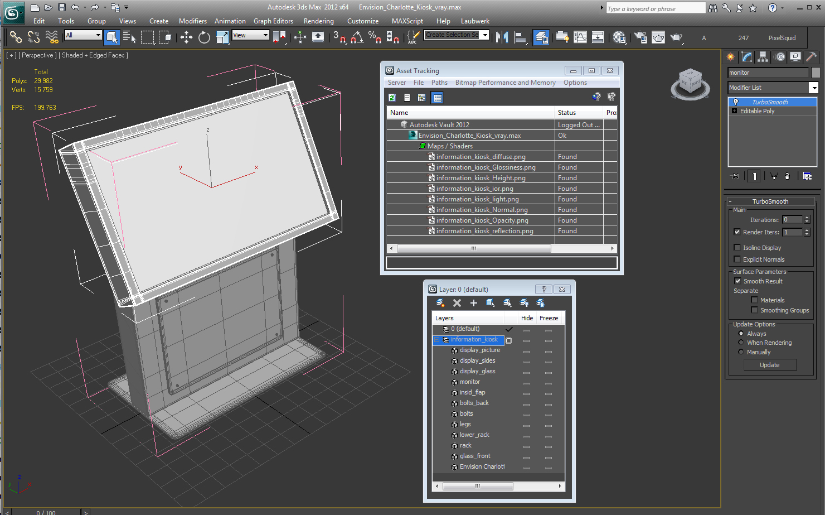Switch to the Create command panel
The width and height of the screenshot is (825, 515).
731,57
